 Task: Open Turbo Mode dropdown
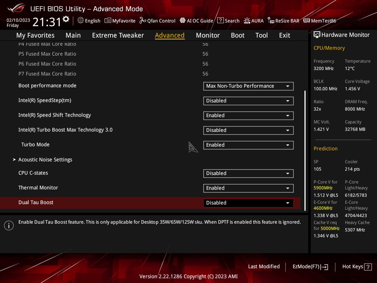[x=249, y=145]
